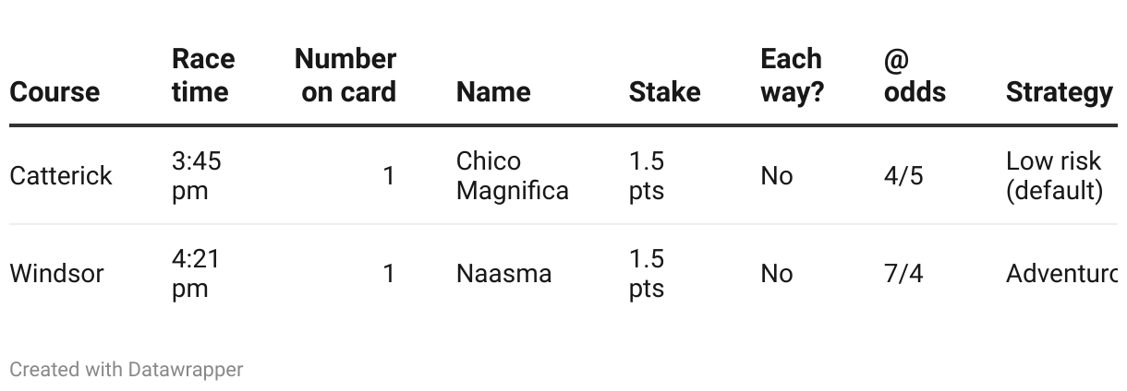1127x391 pixels.
Task: Select the Naasma name cell
Action: point(503,274)
